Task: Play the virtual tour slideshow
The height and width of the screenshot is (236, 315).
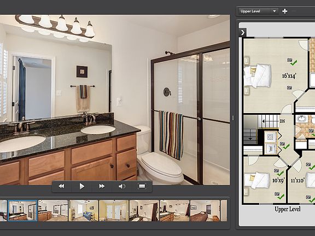Action: point(81,186)
